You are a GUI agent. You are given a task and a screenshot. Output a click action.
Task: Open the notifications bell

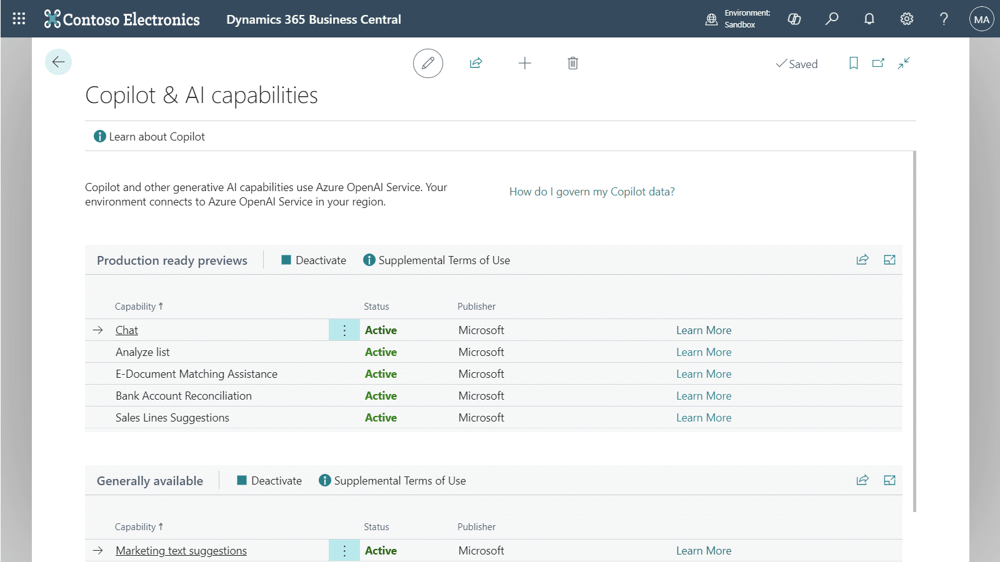pos(869,19)
